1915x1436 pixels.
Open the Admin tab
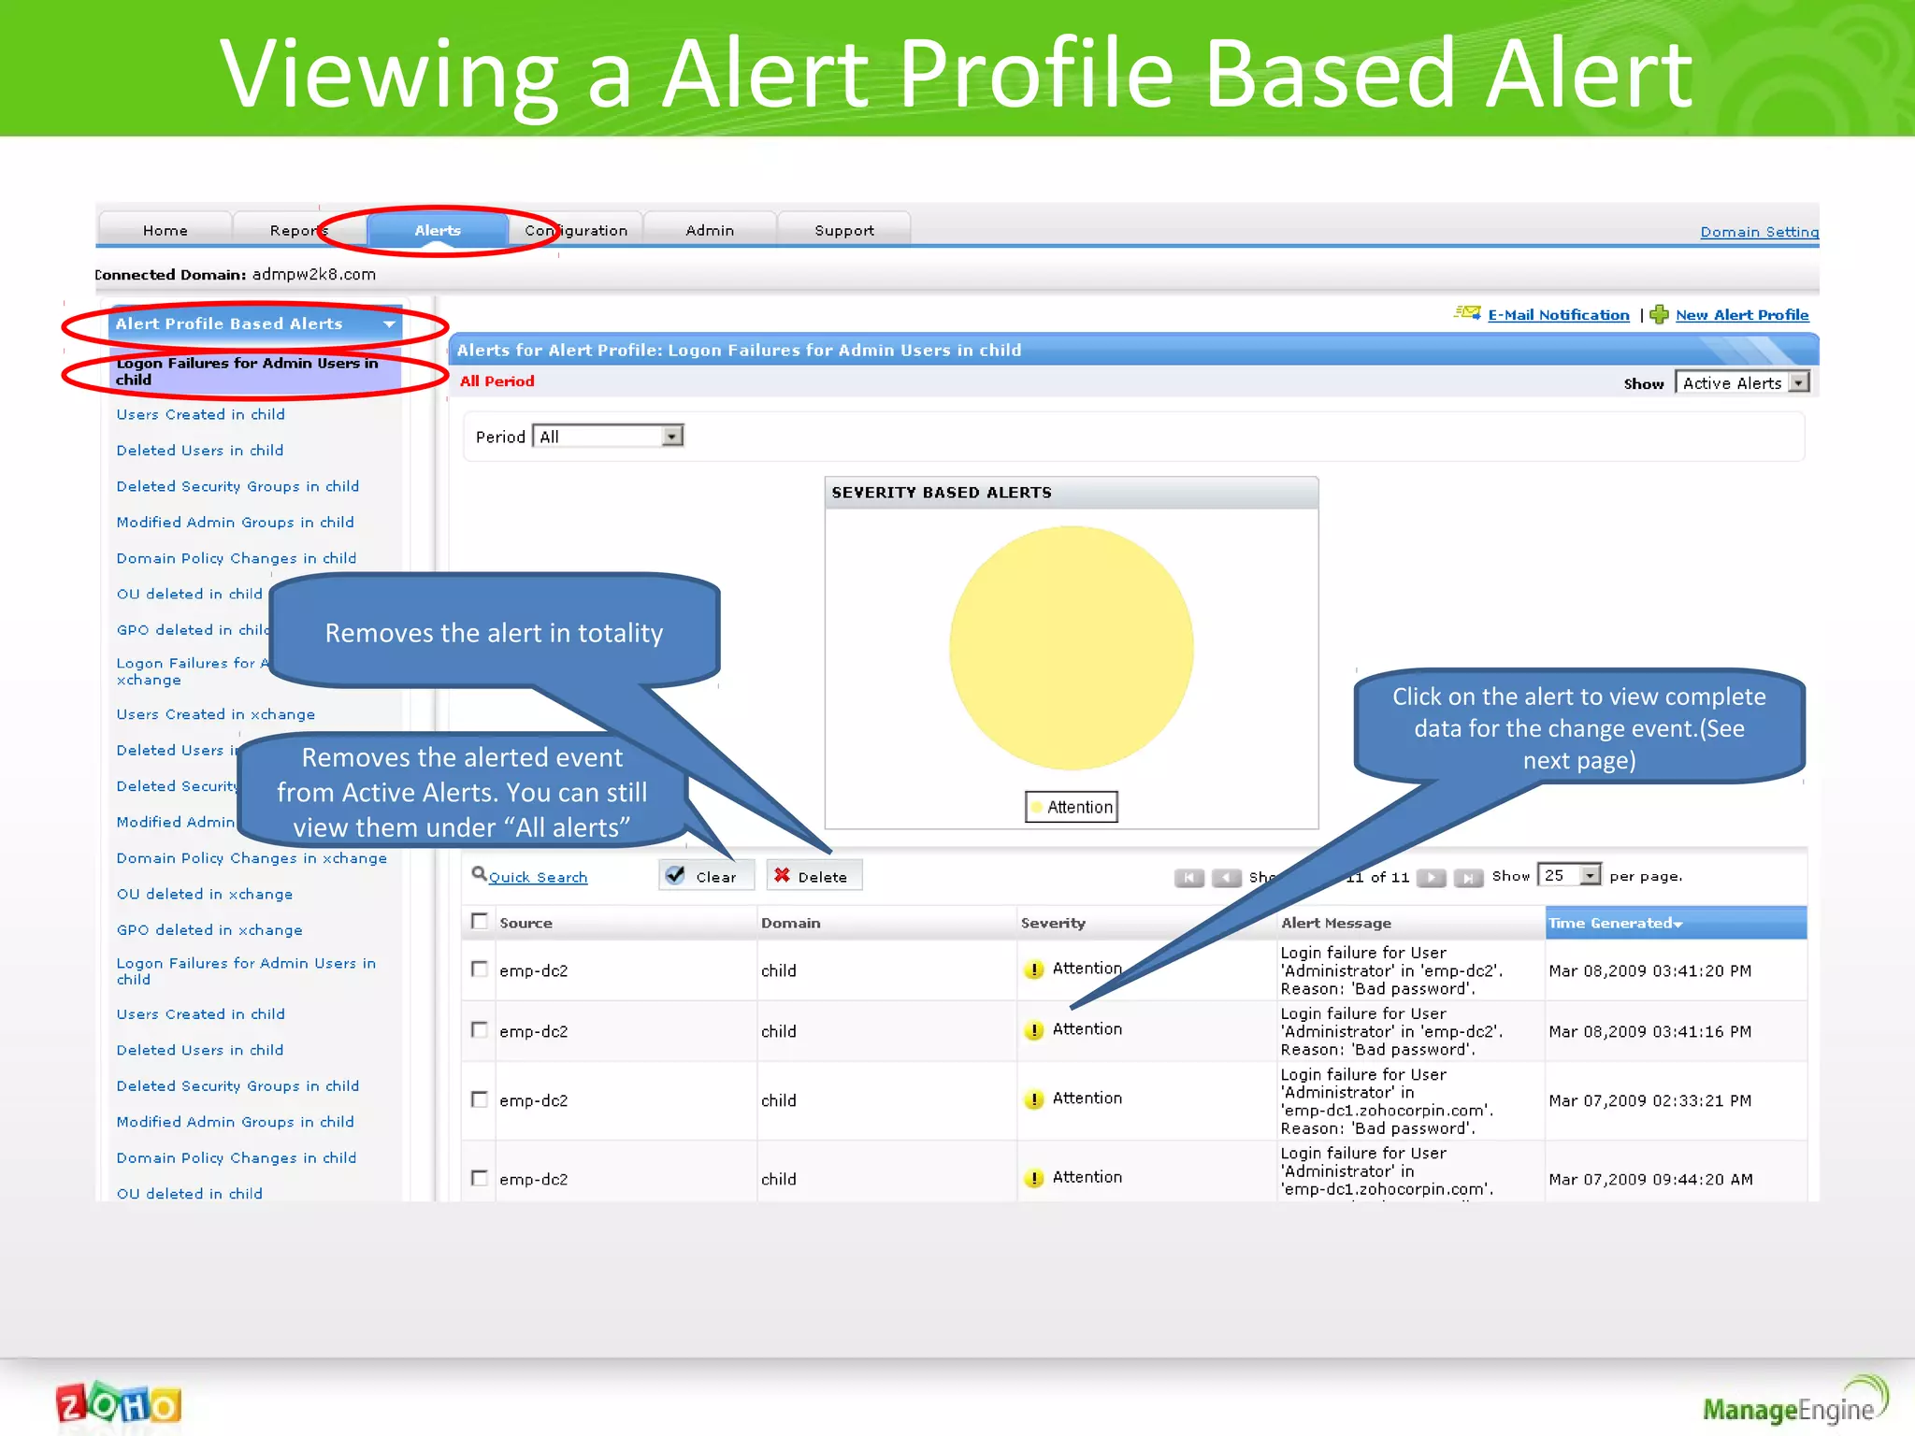pos(710,230)
